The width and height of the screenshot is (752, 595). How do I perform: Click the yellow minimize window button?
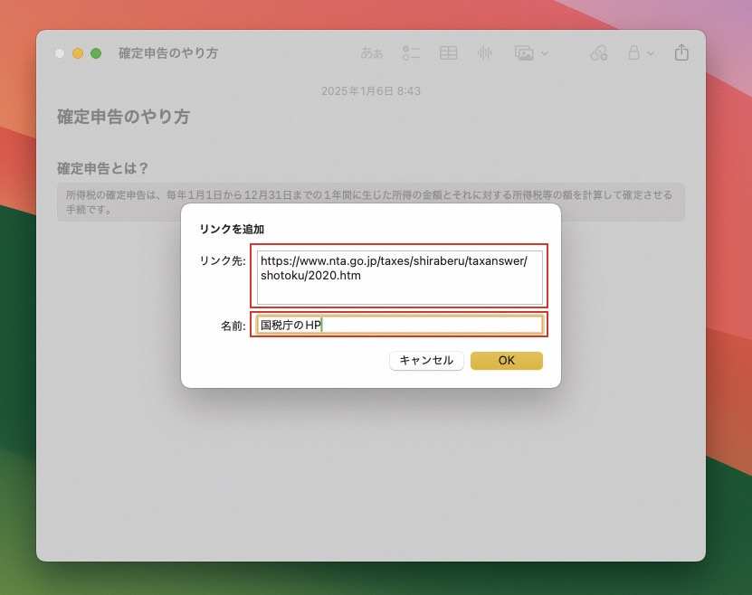pos(78,53)
